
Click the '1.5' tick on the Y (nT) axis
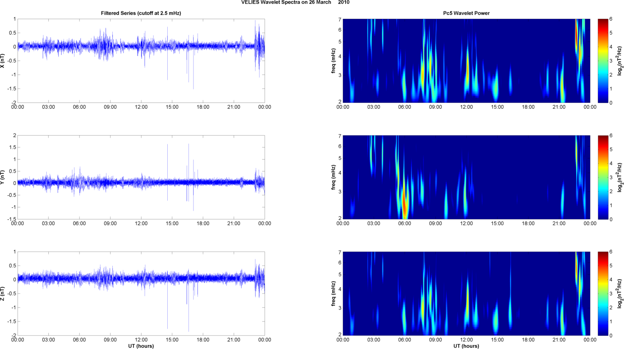click(x=13, y=147)
